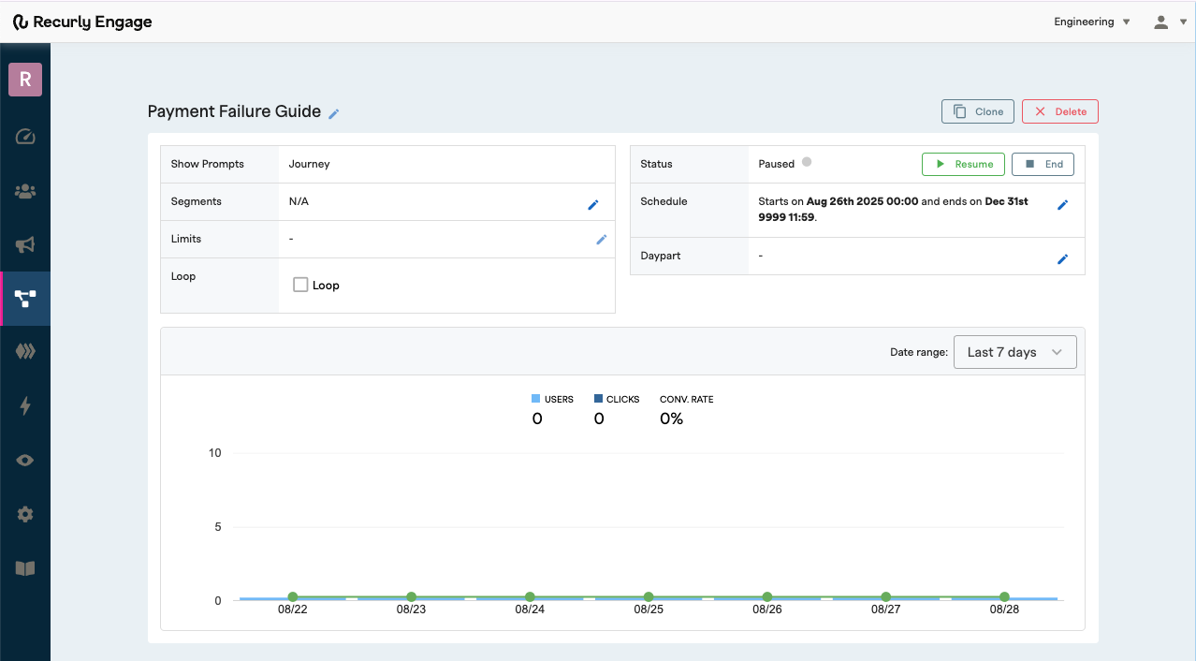Viewport: 1196px width, 661px height.
Task: Open the Last 7 days date range dropdown
Action: pos(1015,352)
